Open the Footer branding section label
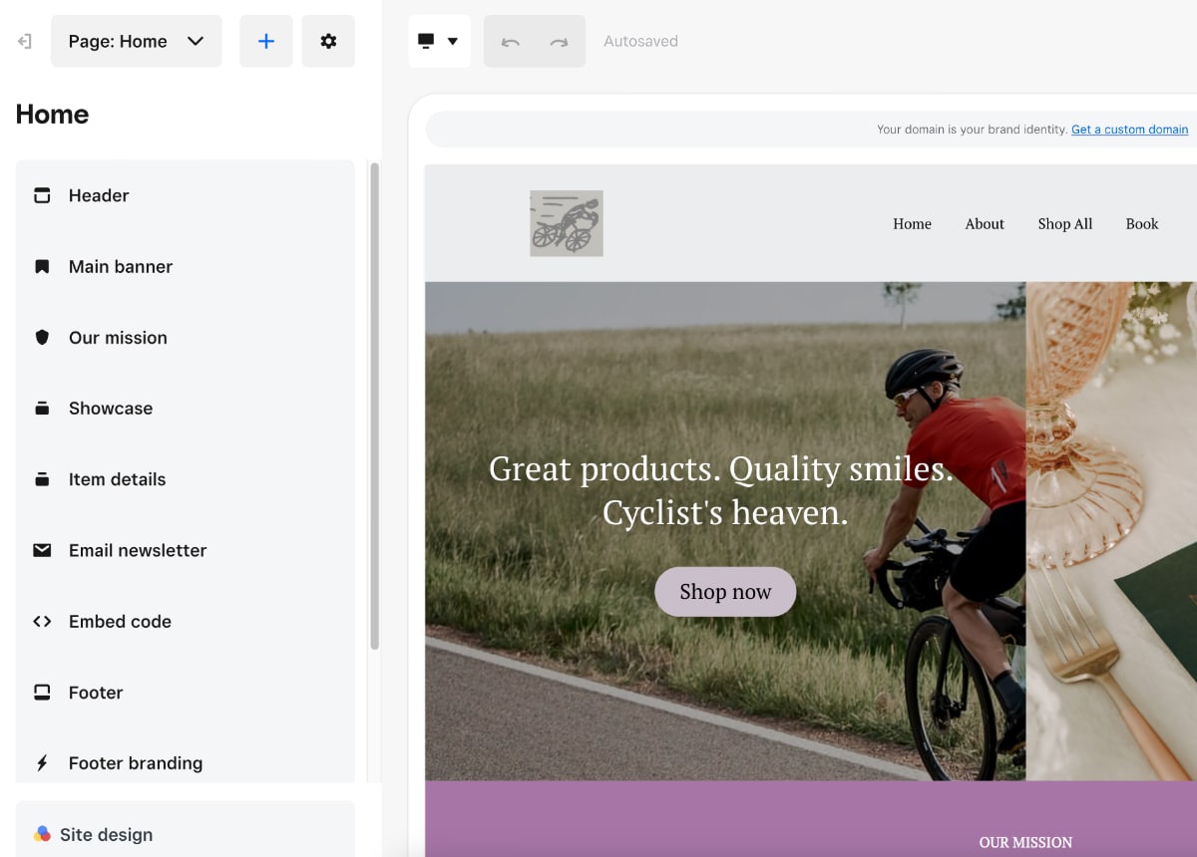 (x=136, y=763)
